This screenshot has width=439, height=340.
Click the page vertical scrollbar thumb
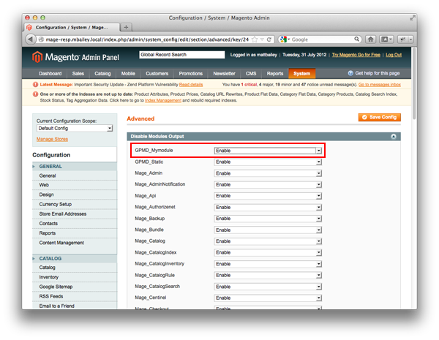pyautogui.click(x=414, y=84)
